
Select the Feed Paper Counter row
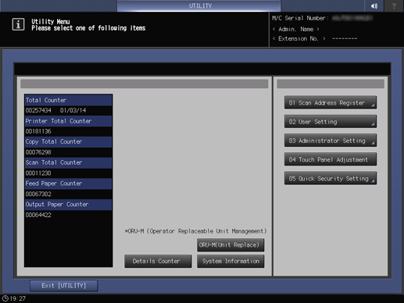click(x=68, y=184)
